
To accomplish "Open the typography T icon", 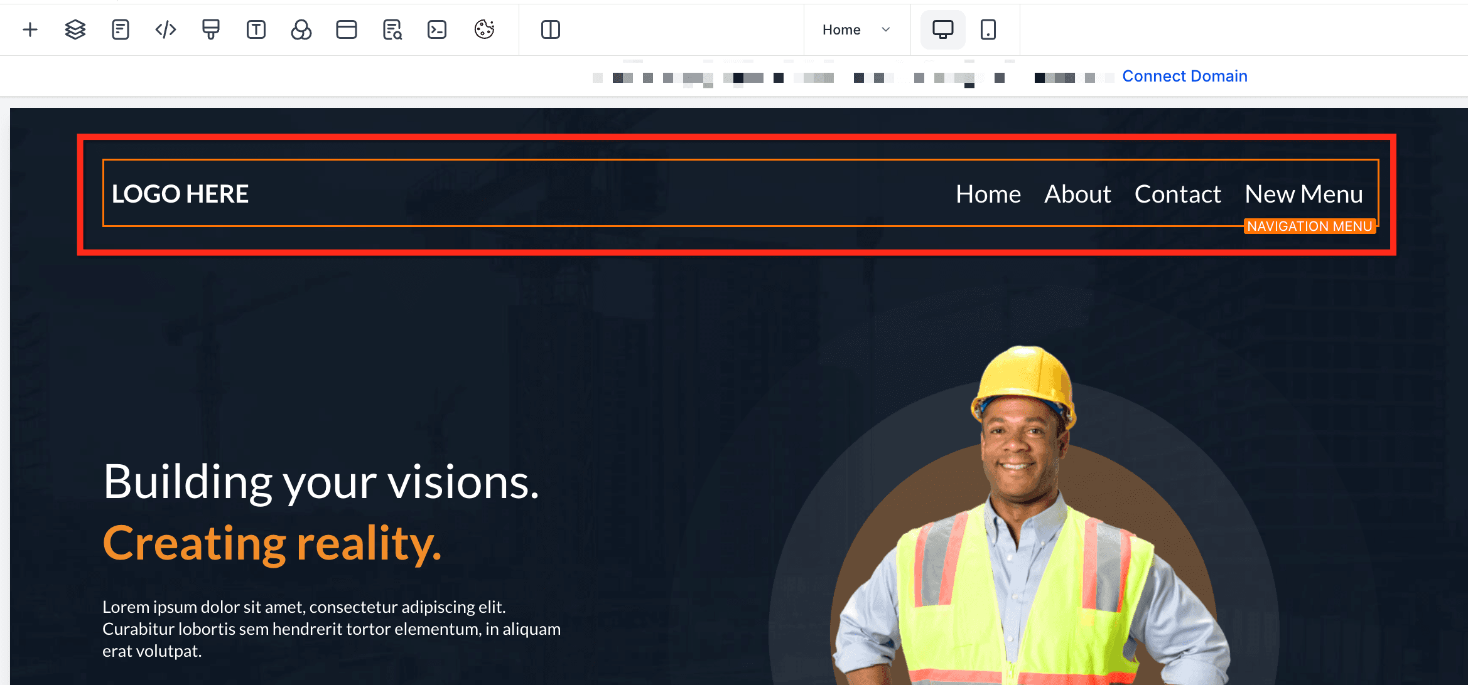I will [256, 29].
